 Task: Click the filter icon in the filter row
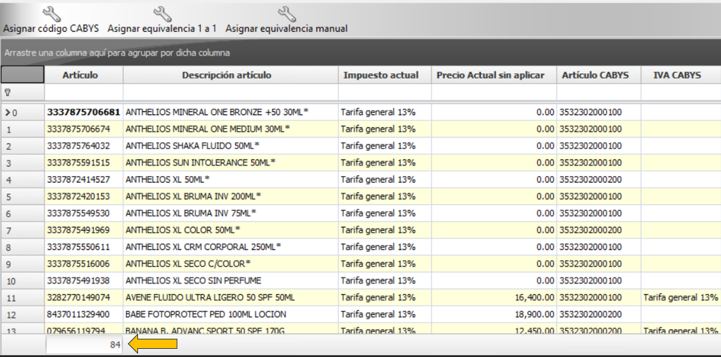click(x=8, y=92)
